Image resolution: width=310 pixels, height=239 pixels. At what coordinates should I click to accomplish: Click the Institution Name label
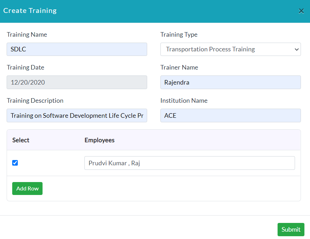tap(184, 101)
